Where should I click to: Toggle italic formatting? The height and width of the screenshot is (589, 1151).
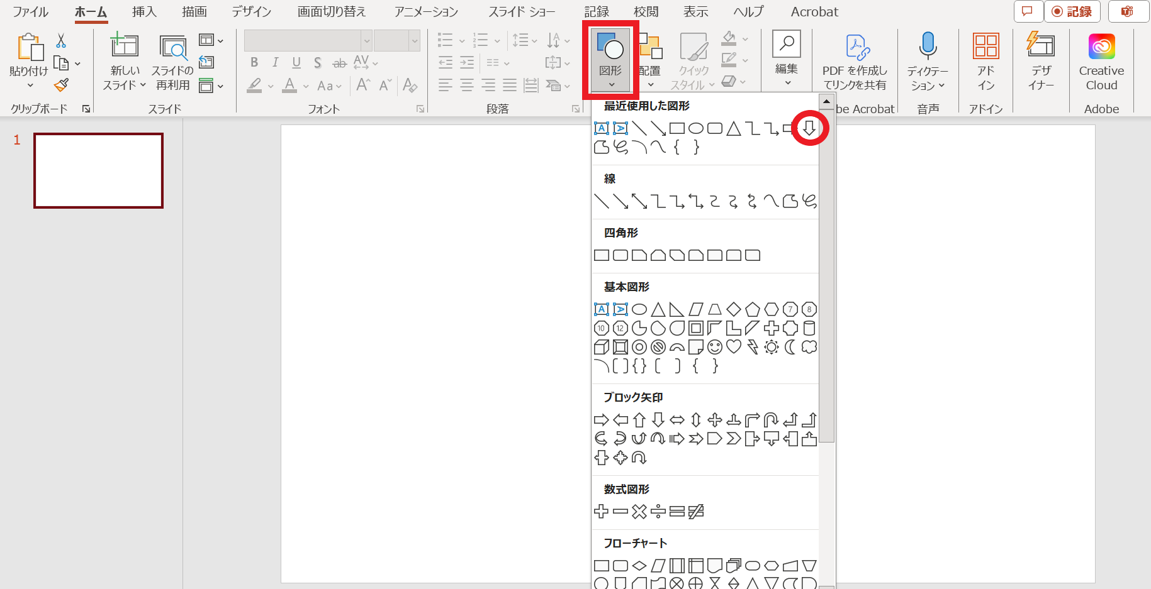tap(275, 62)
